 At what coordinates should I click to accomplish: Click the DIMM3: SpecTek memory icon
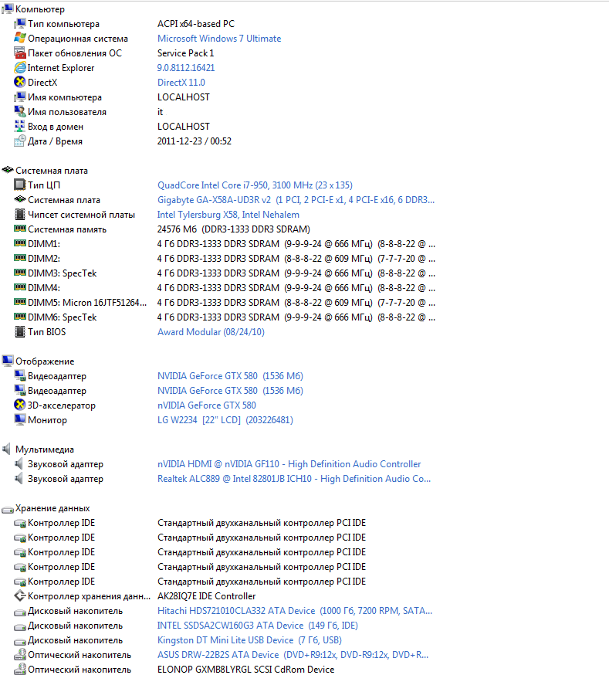(20, 273)
